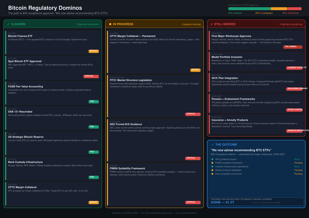Click the Pending status for Market structure legislation
The image size is (309, 218).
click(298, 170)
